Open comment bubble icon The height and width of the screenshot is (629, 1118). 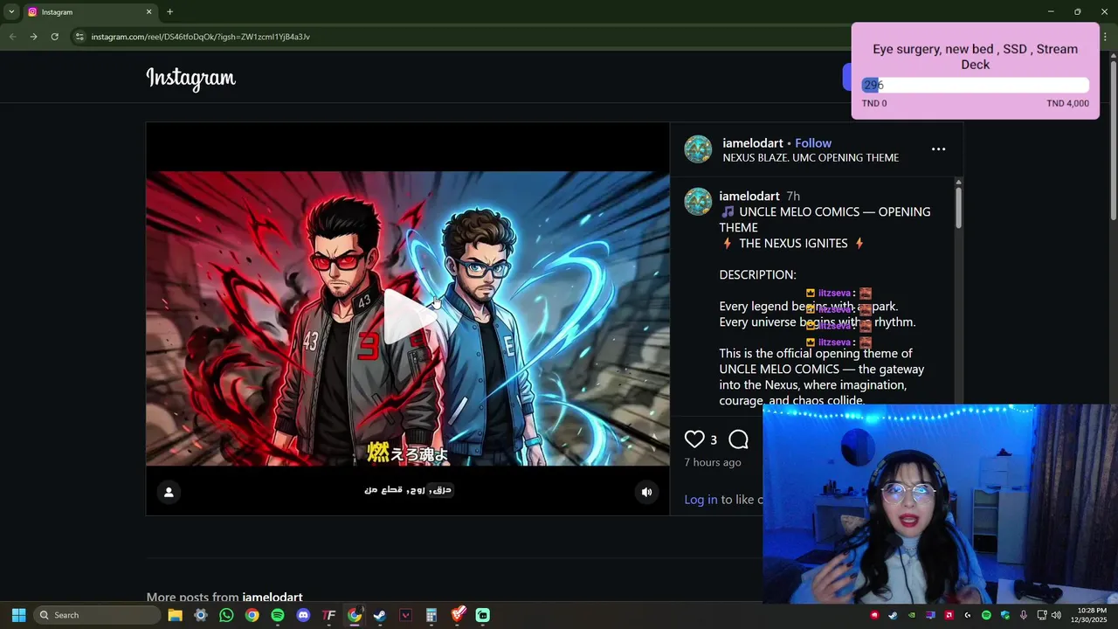(738, 439)
